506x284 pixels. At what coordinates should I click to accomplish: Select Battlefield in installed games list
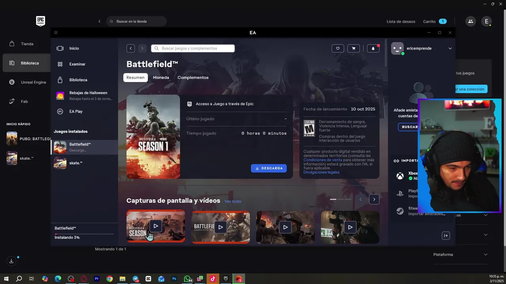point(85,147)
